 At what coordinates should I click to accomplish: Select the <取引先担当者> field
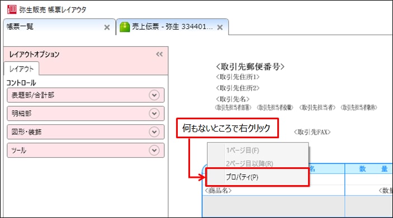tap(317, 108)
